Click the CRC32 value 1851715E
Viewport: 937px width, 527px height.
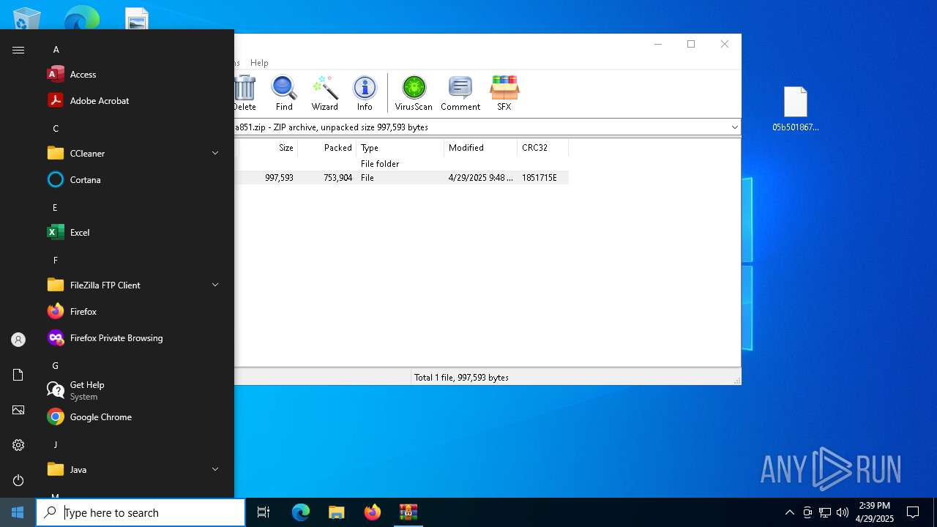coord(540,178)
